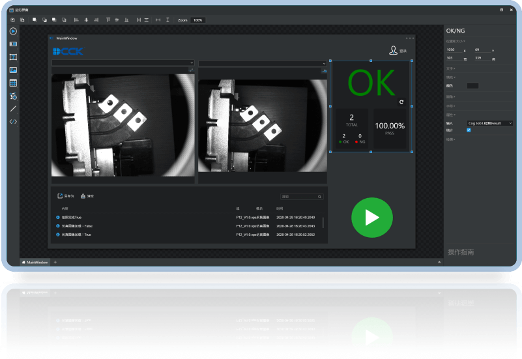
Task: Click the user login icon
Action: pos(393,50)
